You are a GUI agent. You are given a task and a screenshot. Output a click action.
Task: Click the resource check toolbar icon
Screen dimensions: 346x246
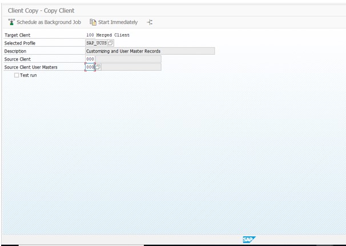click(150, 22)
